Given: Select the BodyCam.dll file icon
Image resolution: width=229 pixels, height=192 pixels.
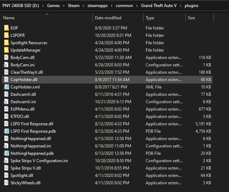Looking at the screenshot, I should click(6, 58).
